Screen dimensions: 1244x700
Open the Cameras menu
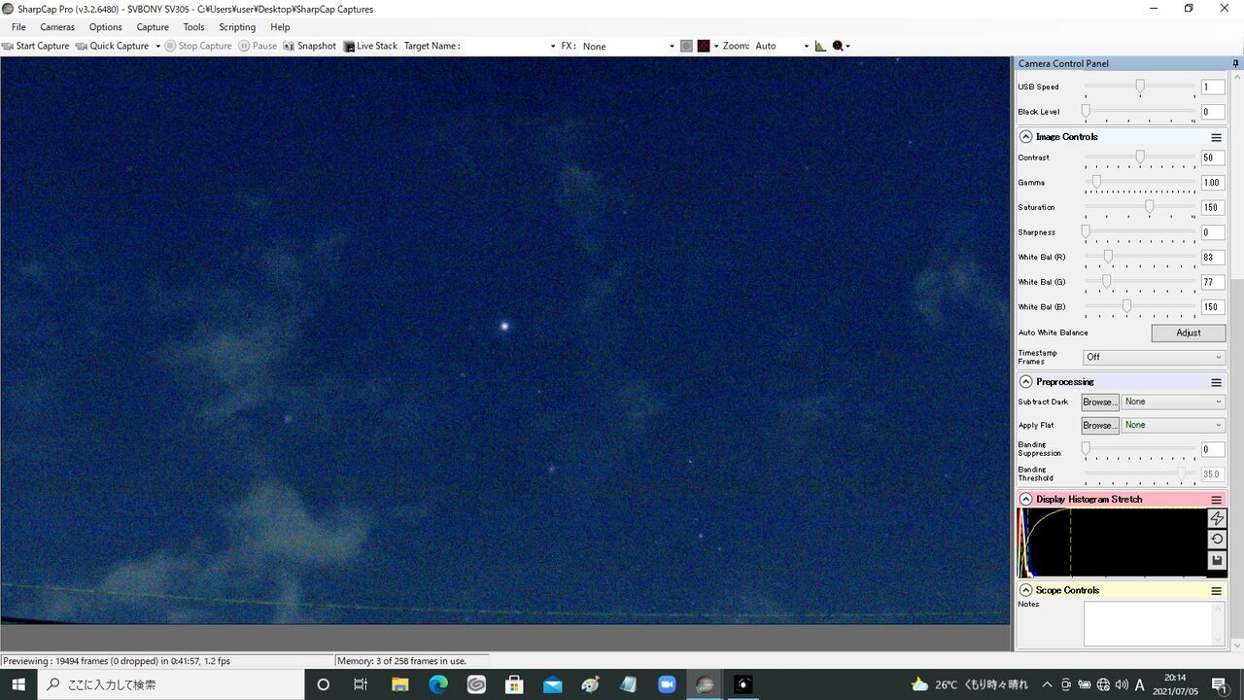point(57,27)
